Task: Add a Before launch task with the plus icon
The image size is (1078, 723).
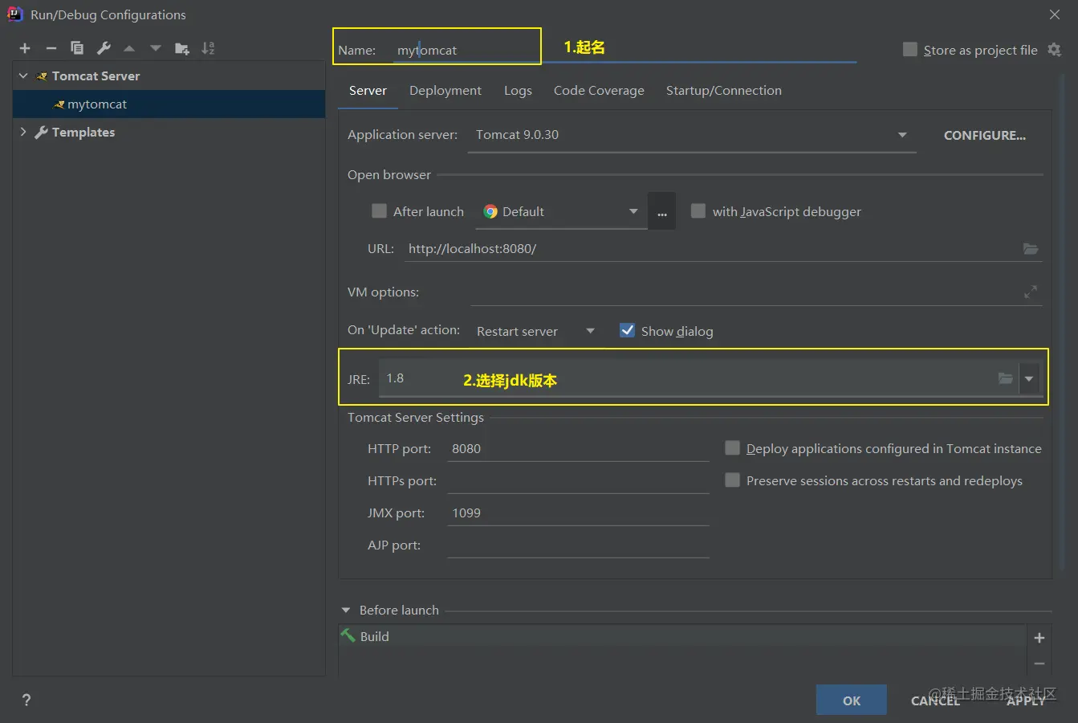Action: [1039, 638]
